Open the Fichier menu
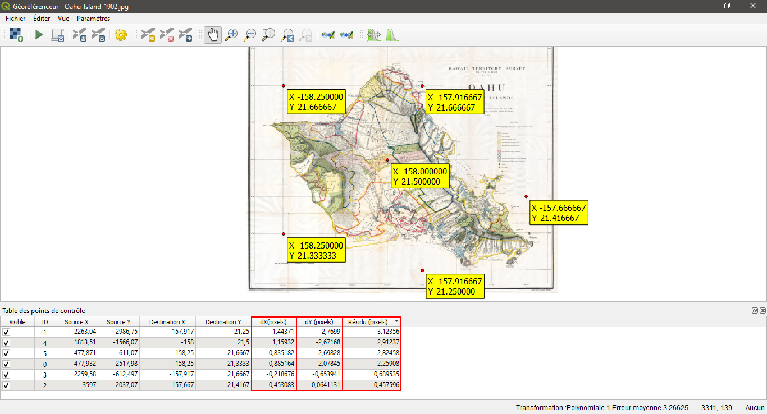 15,19
